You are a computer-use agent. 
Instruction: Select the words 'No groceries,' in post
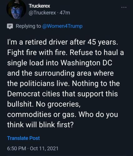(x=58, y=104)
